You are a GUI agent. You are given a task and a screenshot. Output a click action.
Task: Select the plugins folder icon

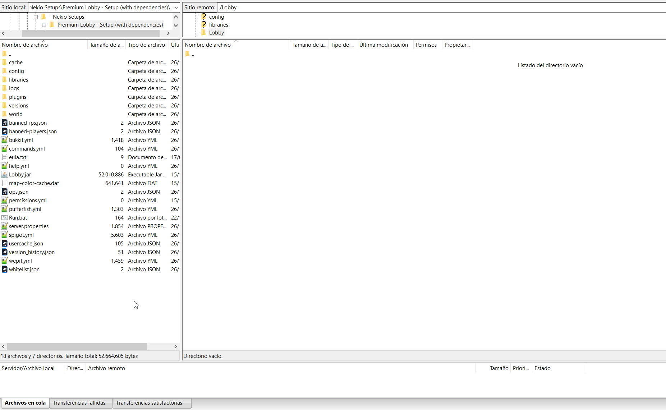tap(5, 97)
